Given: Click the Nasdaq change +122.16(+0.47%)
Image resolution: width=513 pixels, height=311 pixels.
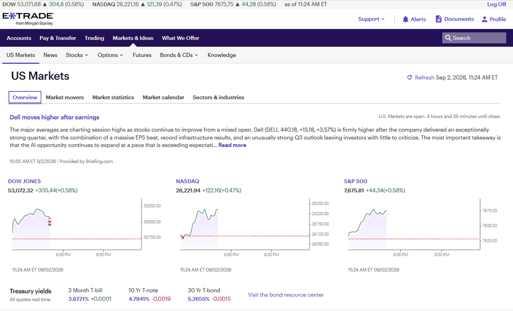Looking at the screenshot, I should [x=222, y=190].
